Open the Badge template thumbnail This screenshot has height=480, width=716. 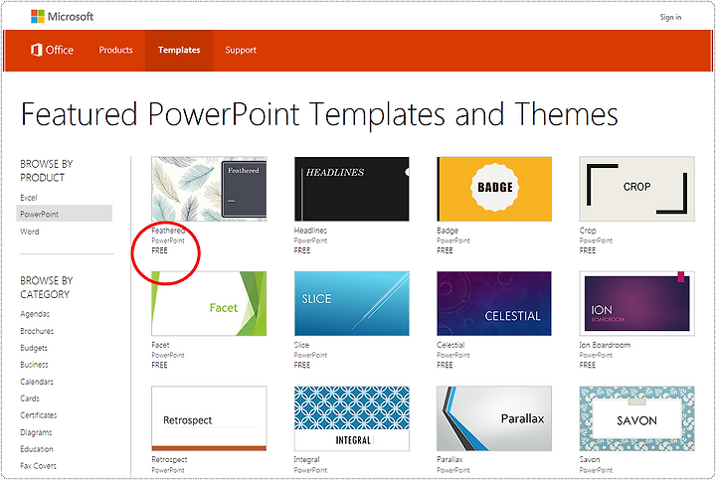[494, 189]
